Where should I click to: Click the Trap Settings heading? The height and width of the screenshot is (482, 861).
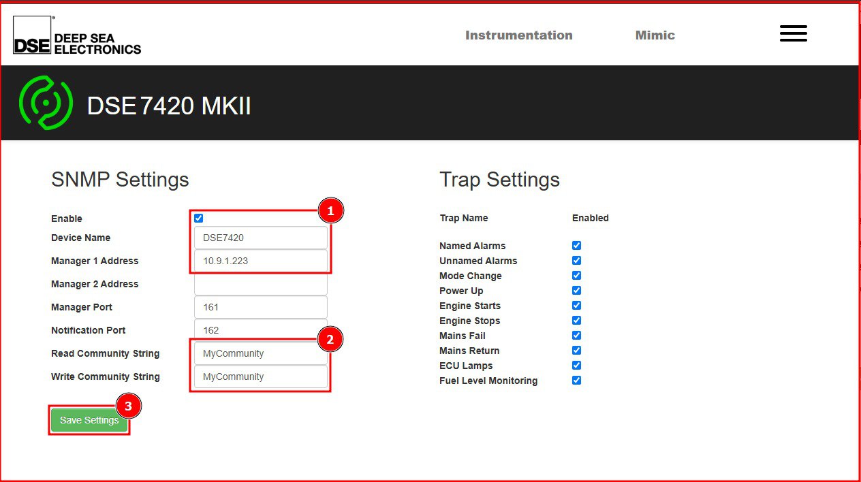500,180
